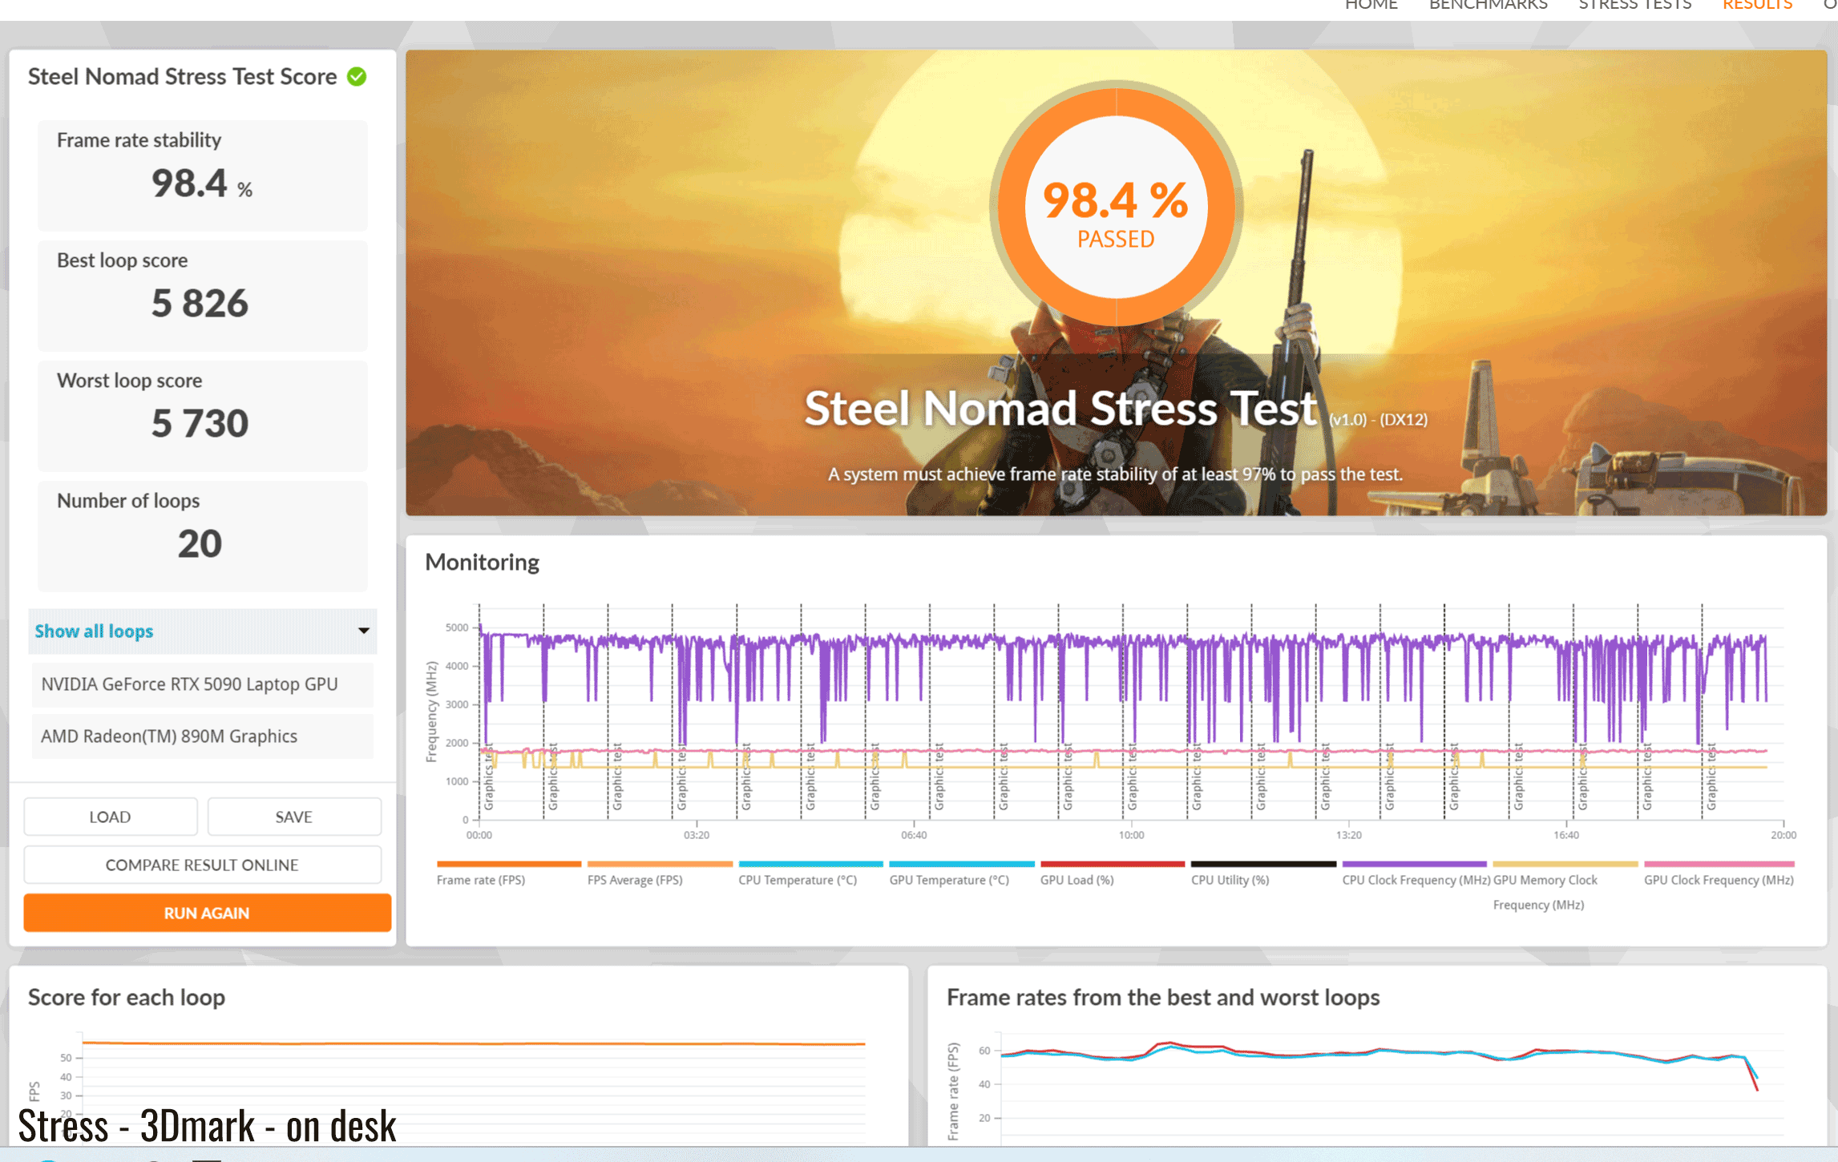Click the Score for each loop heading
The image size is (1838, 1162).
(127, 998)
